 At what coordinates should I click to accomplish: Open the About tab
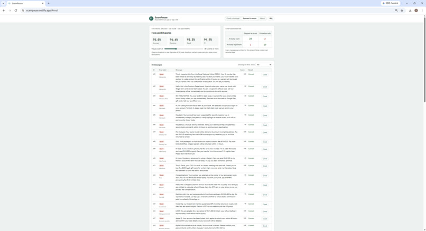[262, 18]
